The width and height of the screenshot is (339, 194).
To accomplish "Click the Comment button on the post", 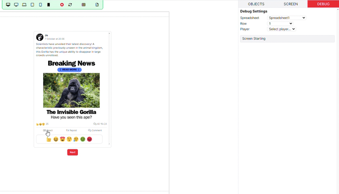I will click(x=95, y=130).
